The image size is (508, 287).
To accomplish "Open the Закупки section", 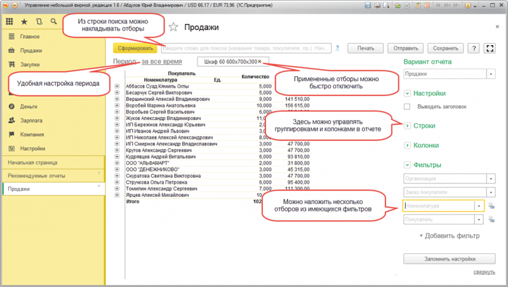I will coord(30,65).
